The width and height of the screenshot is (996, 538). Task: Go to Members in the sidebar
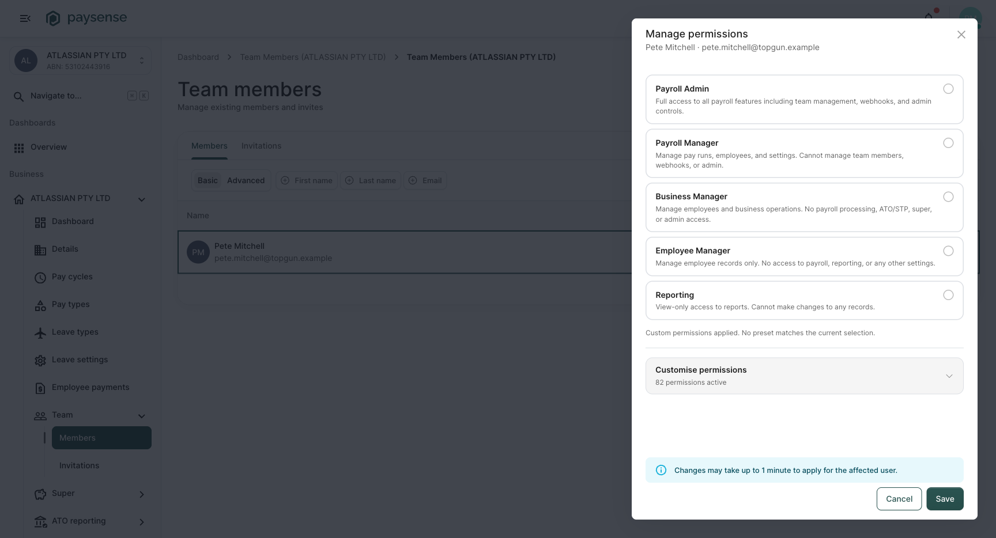click(x=101, y=438)
